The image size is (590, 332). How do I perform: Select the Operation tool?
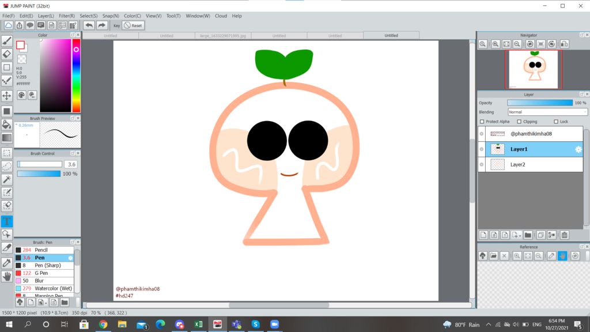pos(7,235)
